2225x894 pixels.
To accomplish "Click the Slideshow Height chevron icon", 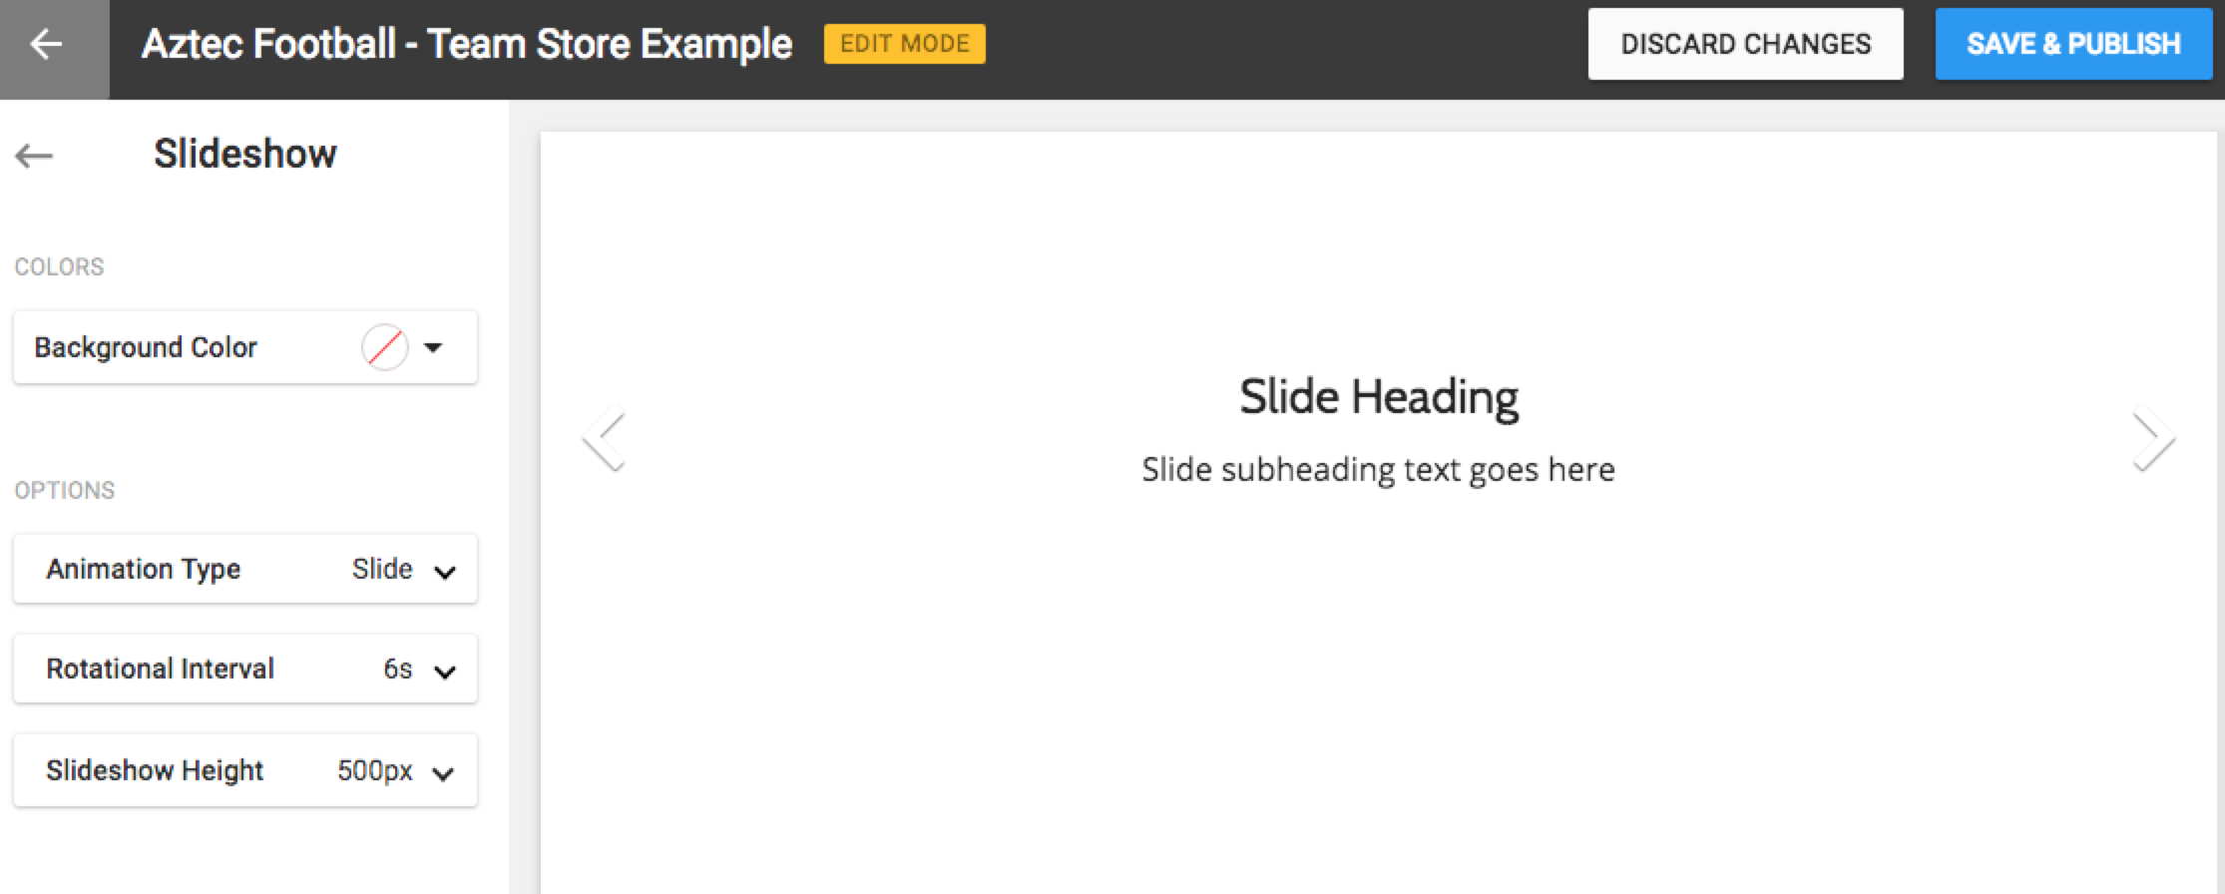I will pos(445,770).
